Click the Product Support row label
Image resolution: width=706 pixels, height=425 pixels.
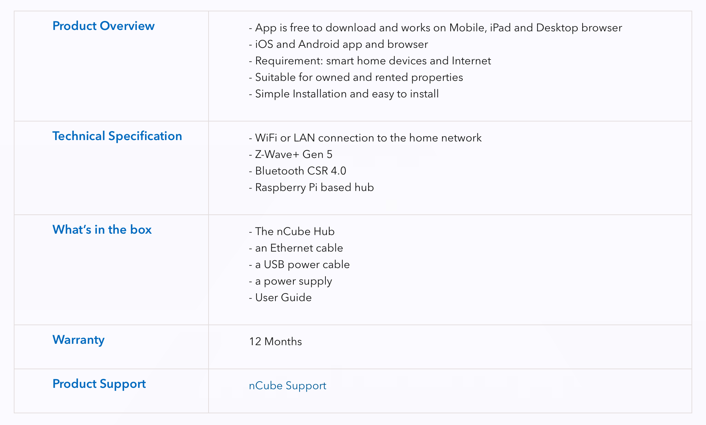point(99,384)
